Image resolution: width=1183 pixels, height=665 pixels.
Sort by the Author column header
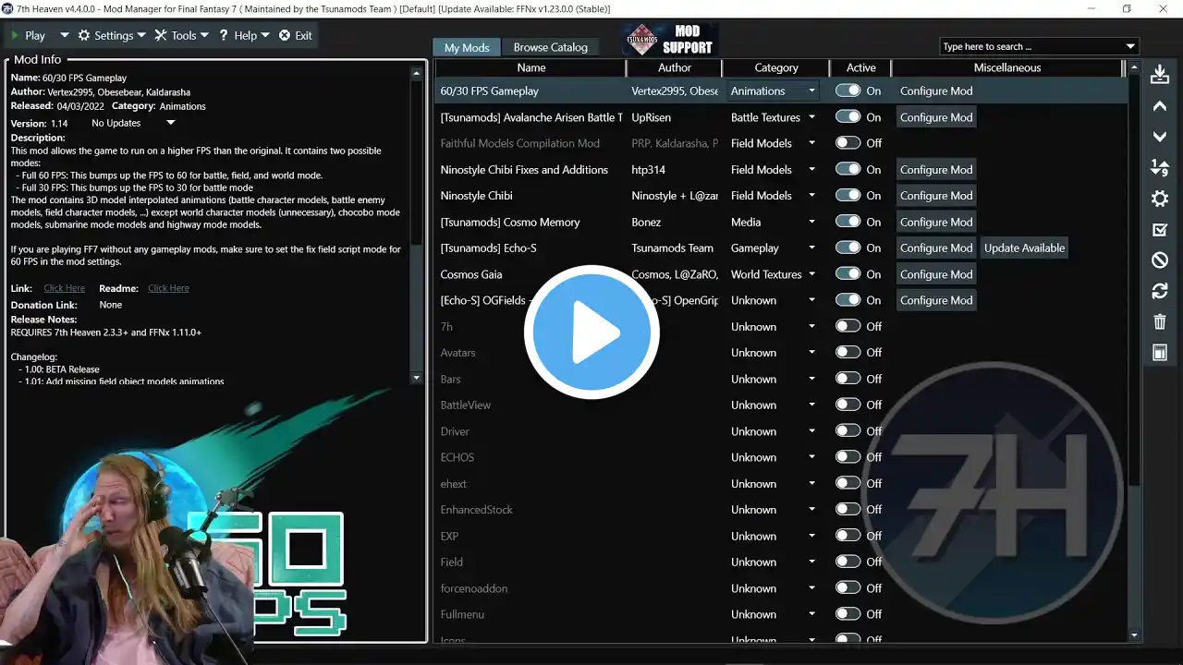tap(675, 67)
